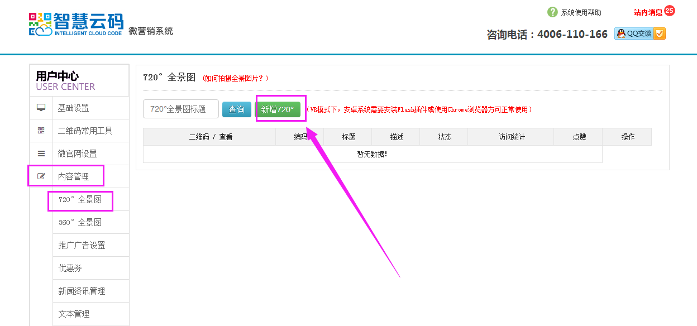Click the red VR模式 Flash插件 notice text
This screenshot has height=326, width=697.
[x=419, y=109]
